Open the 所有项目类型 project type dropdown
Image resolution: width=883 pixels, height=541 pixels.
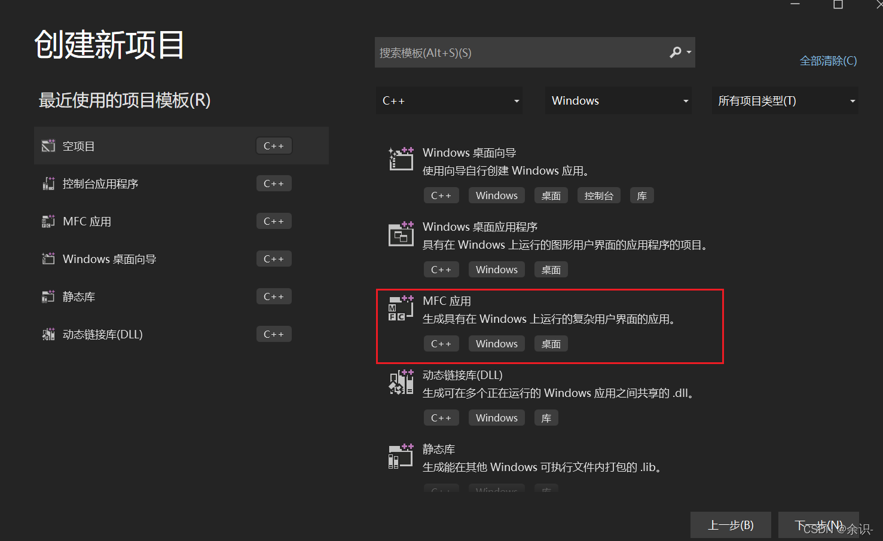pos(785,100)
